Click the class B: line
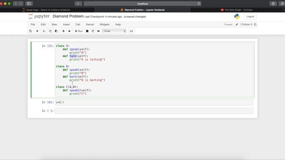 (x=62, y=66)
